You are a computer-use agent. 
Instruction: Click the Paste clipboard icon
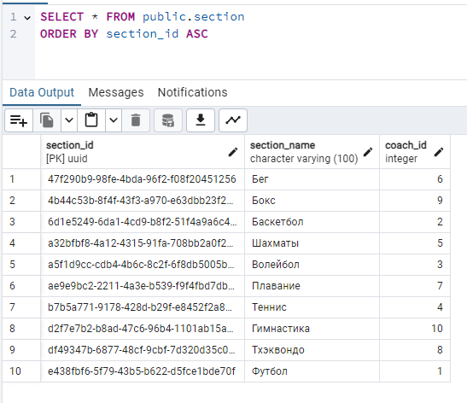(x=91, y=120)
